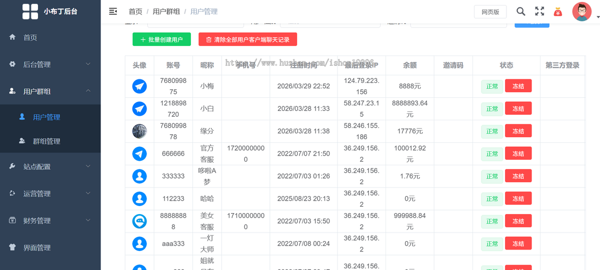Image resolution: width=600 pixels, height=270 pixels.
Task: Click the 用户管理 person icon
Action: 22,117
